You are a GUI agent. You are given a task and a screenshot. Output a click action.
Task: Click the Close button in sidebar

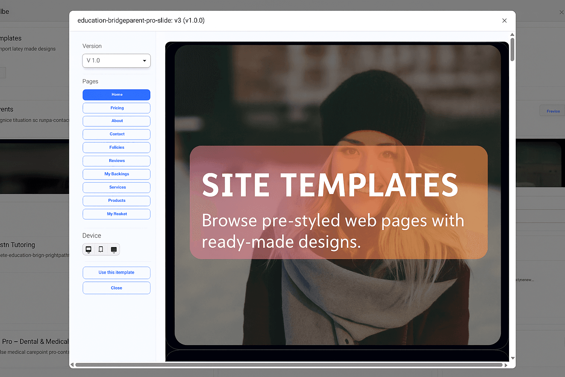(116, 288)
